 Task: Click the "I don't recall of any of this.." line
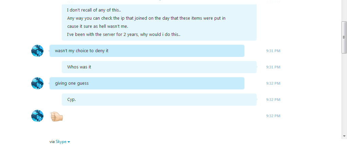point(94,10)
